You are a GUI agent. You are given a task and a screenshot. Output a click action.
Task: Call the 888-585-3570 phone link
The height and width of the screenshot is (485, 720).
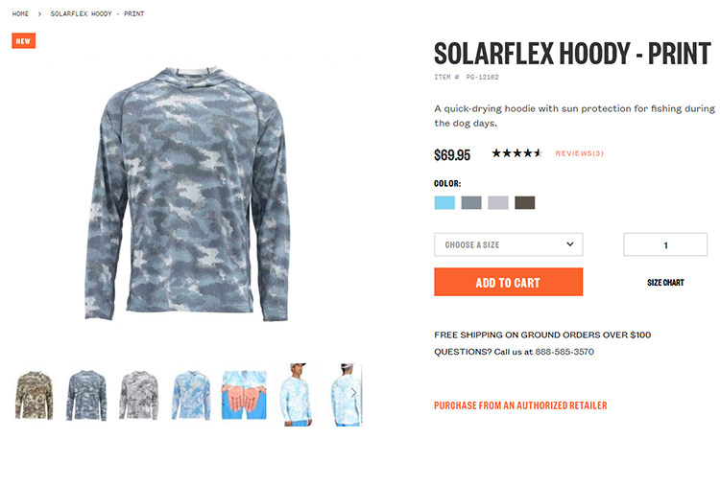click(564, 352)
